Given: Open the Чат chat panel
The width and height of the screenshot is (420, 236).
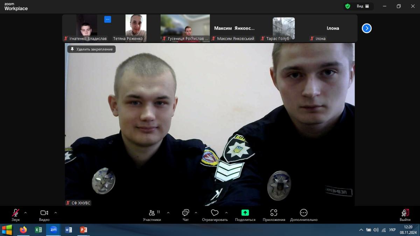Looking at the screenshot, I should point(185,215).
